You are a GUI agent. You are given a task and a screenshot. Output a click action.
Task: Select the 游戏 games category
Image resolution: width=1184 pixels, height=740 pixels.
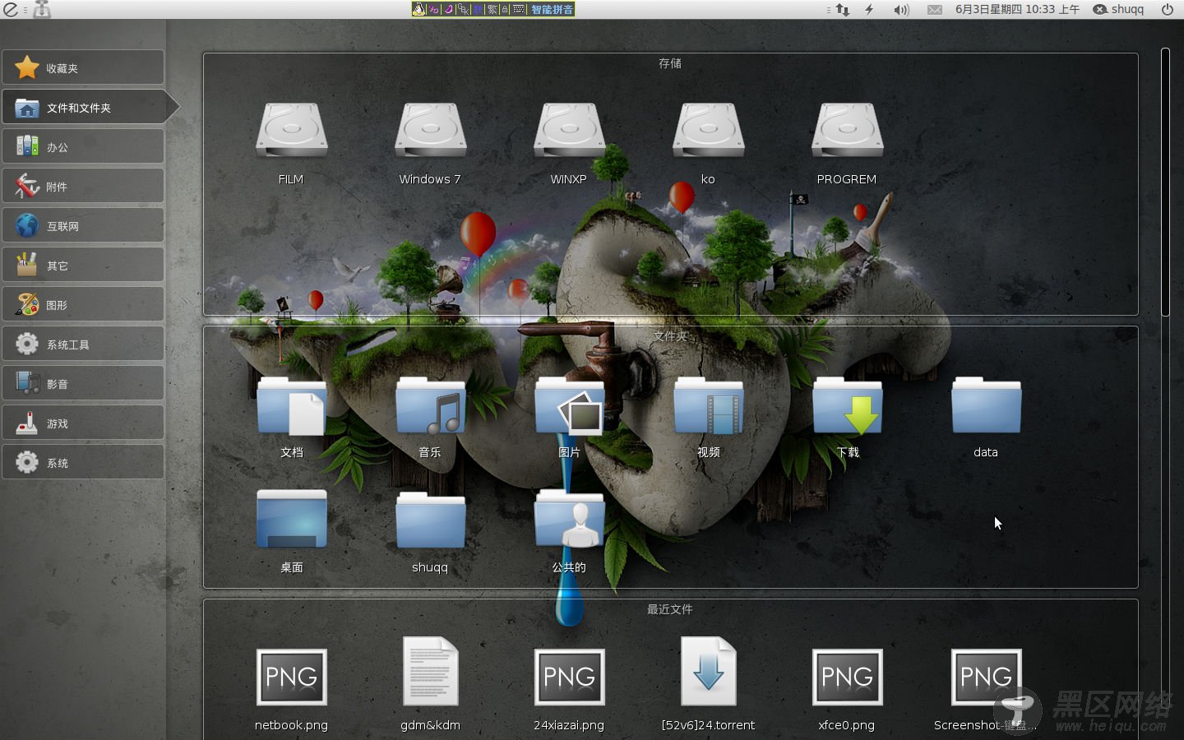point(83,423)
